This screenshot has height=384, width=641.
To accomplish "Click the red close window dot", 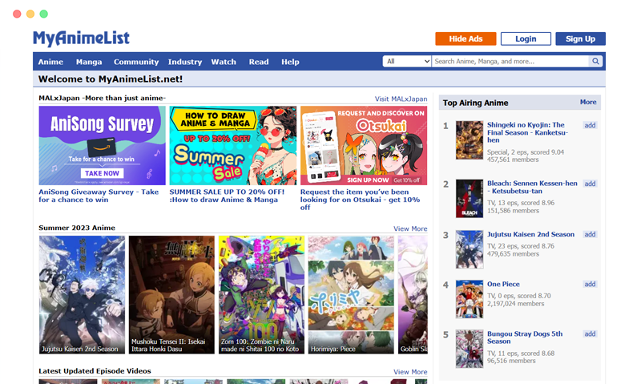I will tap(17, 14).
